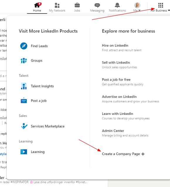Click 'Courses to develop your employees' text
170x187 pixels.
click(126, 118)
